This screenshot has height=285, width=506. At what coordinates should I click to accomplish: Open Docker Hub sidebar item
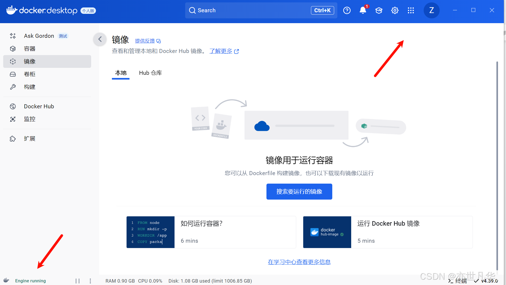point(47,106)
